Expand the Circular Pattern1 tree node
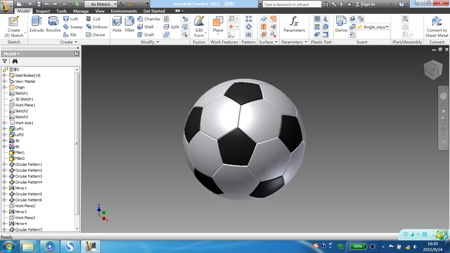Viewport: 450px width, 253px height. pos(4,164)
